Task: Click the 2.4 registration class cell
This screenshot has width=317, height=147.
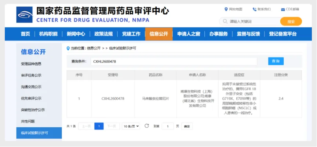Action: (281, 99)
